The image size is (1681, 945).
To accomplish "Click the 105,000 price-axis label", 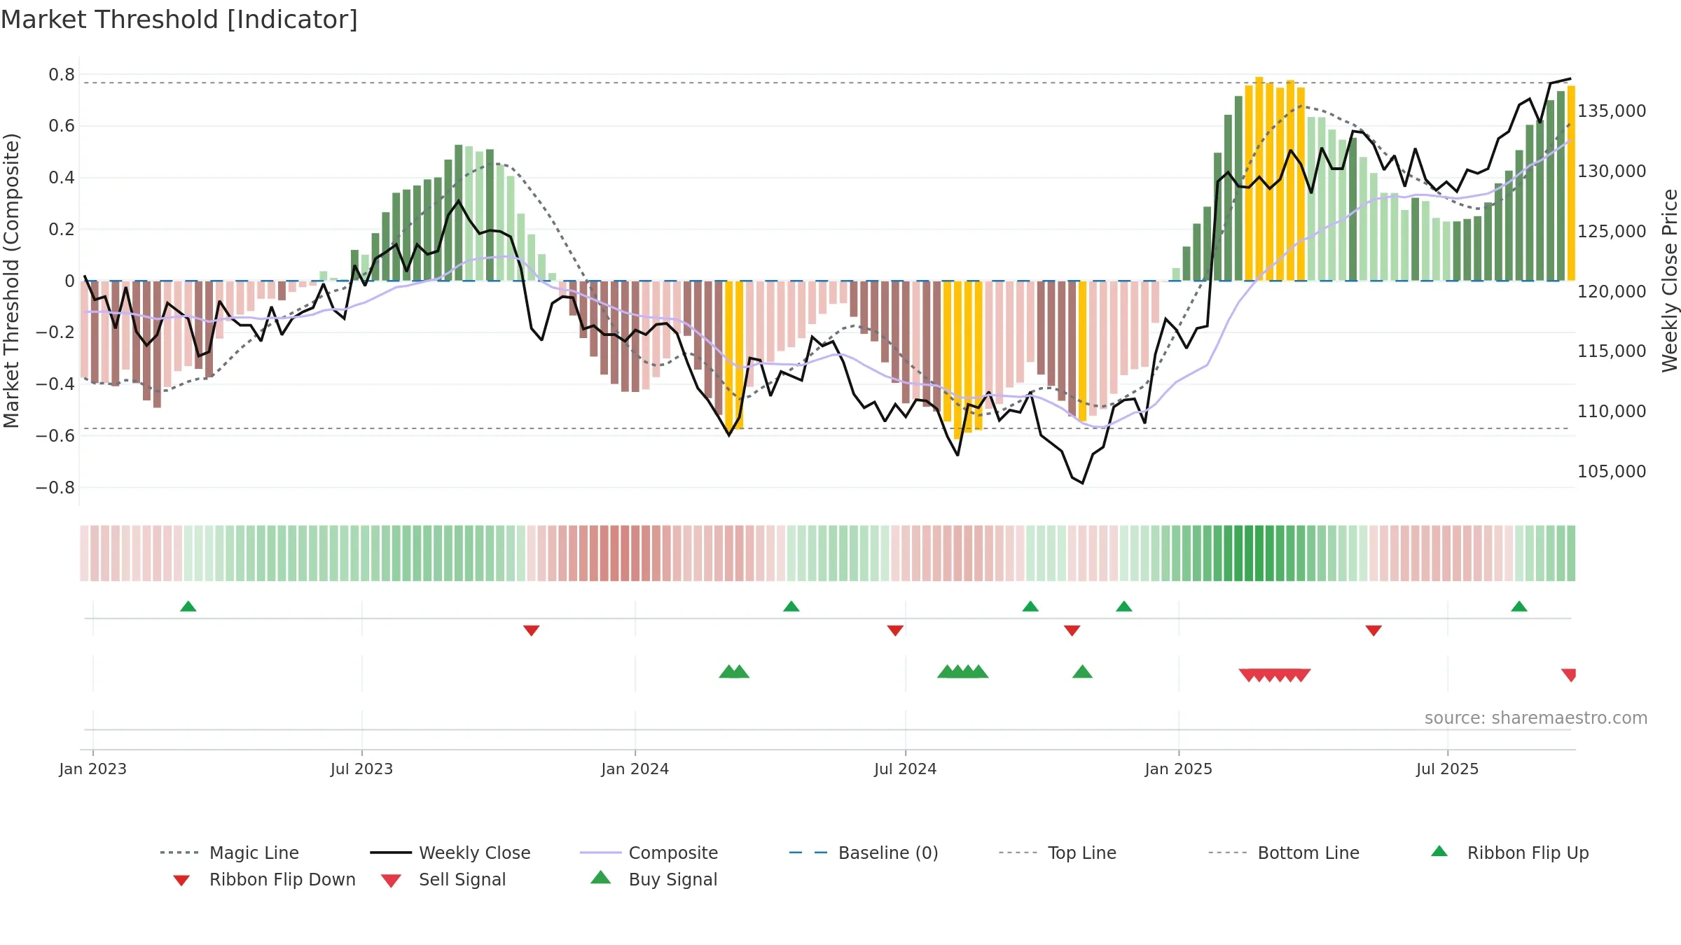I will (1612, 471).
